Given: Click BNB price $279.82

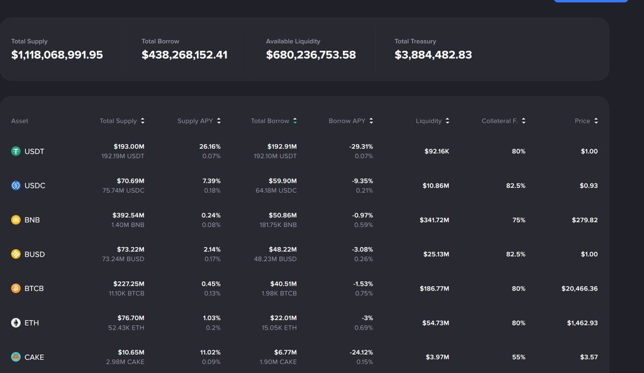Looking at the screenshot, I should click(x=586, y=220).
